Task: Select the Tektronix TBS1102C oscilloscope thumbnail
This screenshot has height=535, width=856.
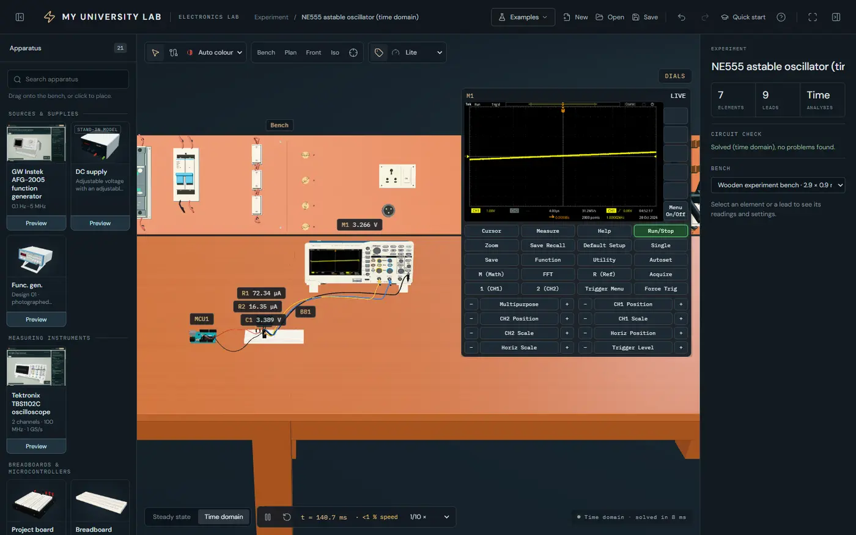Action: tap(36, 367)
